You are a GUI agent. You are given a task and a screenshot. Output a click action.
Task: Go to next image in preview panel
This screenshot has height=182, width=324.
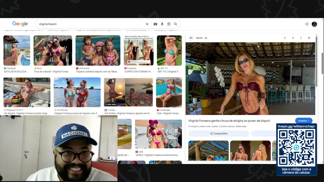point(293,38)
